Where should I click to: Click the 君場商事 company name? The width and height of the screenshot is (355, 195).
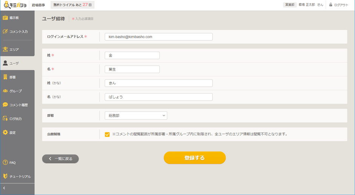tap(38, 5)
